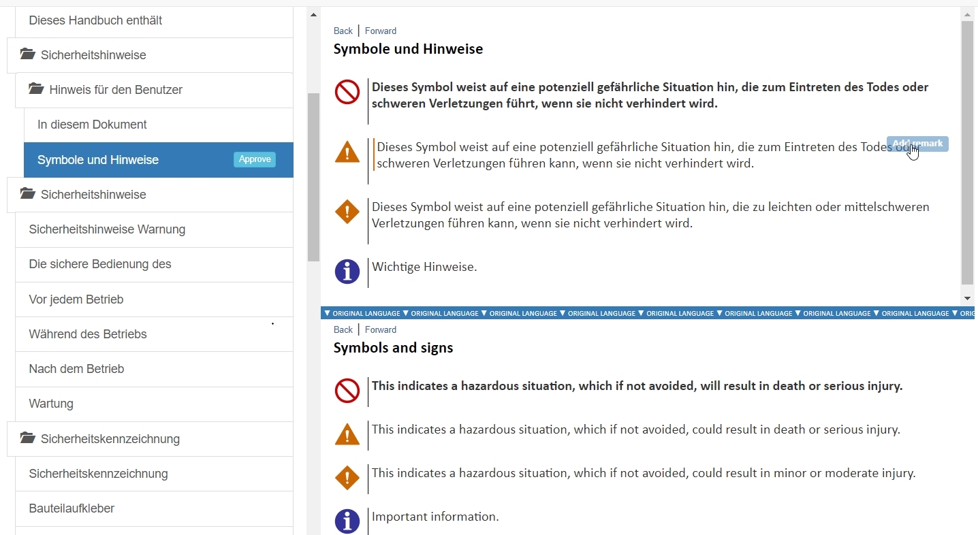Collapse the Sicherheitskennzeichnung folder

tap(28, 438)
